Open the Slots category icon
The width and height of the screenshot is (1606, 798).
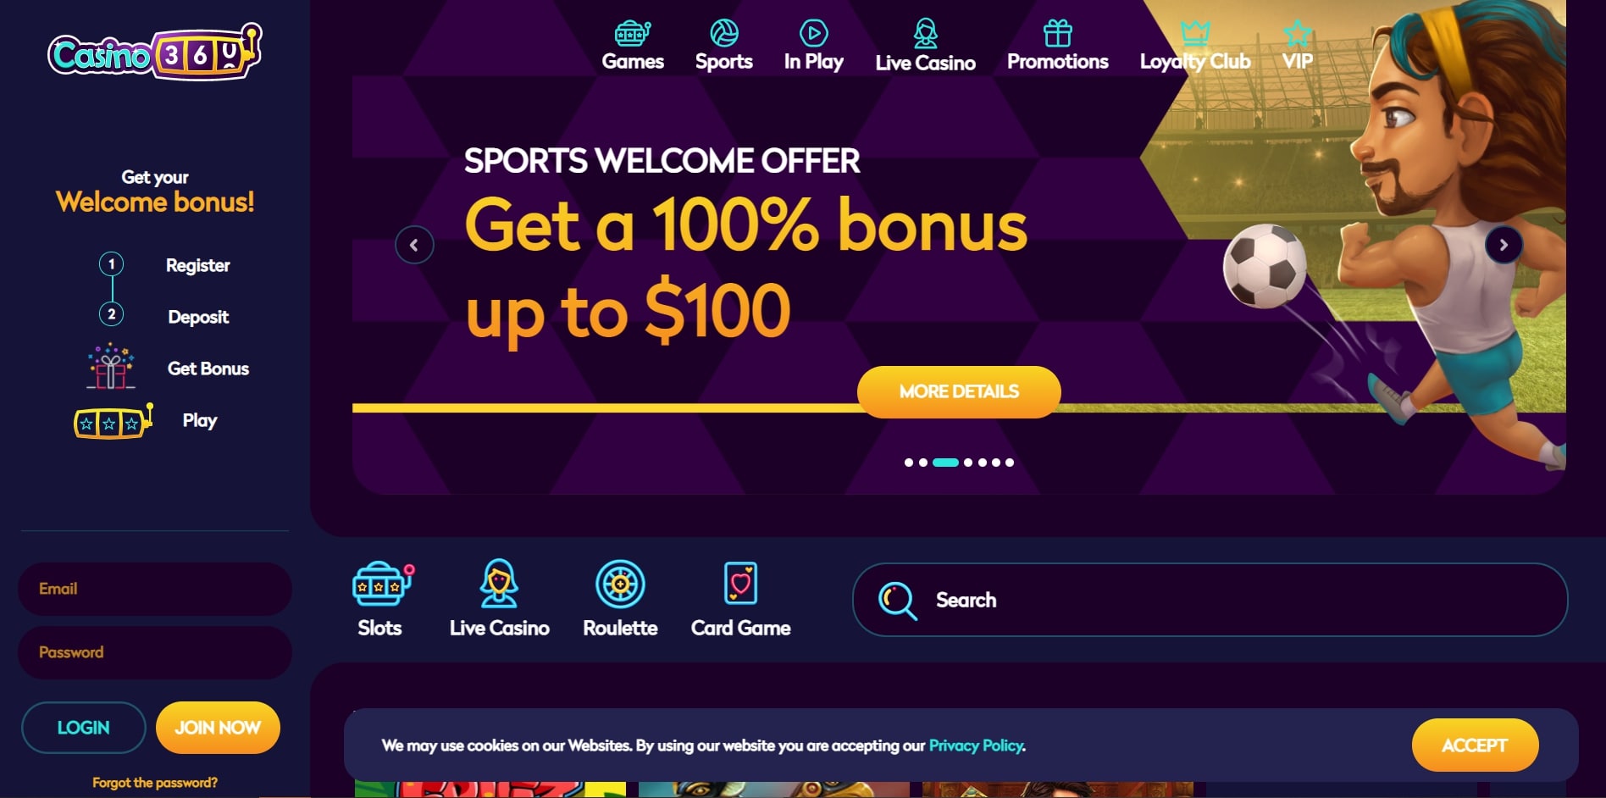pyautogui.click(x=383, y=585)
